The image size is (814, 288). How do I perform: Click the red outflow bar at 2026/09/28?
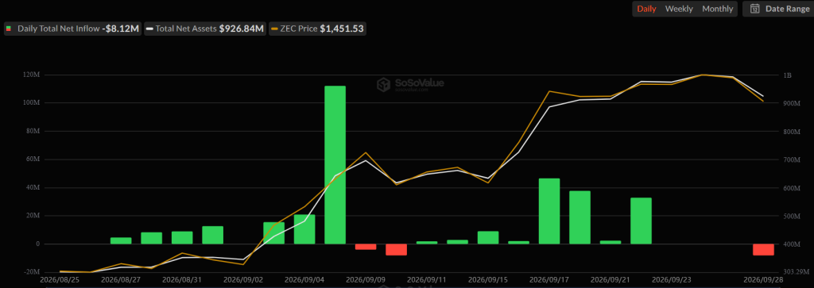pyautogui.click(x=763, y=250)
